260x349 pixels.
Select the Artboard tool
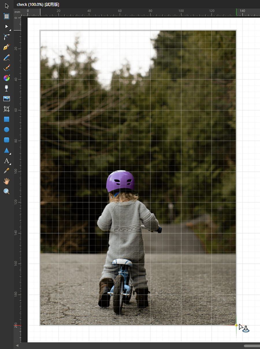[7, 16]
